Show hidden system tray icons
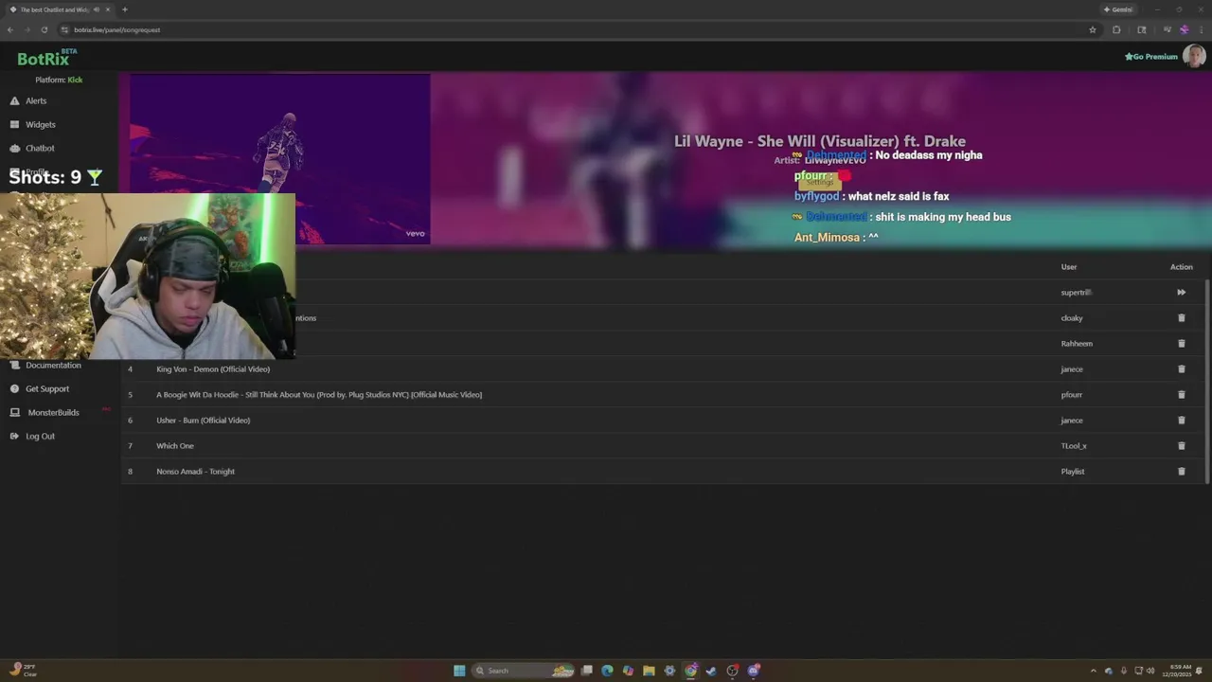The width and height of the screenshot is (1212, 682). point(1094,671)
